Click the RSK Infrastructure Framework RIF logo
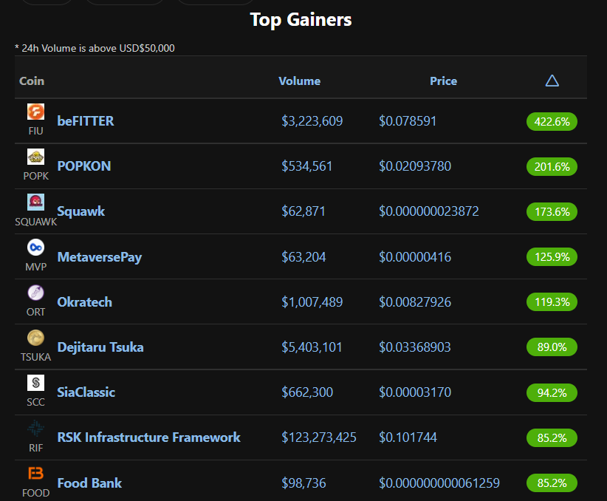 35,428
